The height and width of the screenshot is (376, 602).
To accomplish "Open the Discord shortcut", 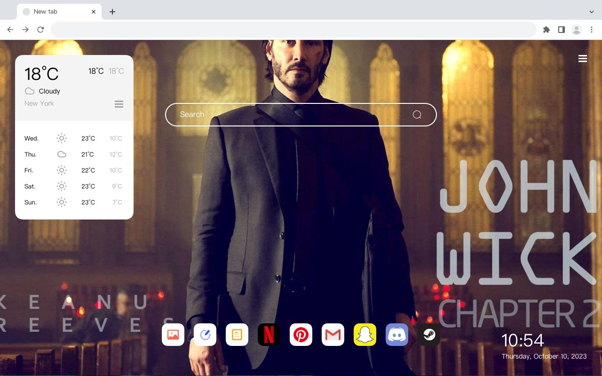I will tap(397, 335).
